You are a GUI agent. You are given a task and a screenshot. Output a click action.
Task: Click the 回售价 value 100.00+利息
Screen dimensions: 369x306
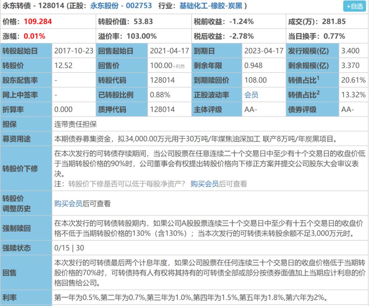click(x=168, y=66)
